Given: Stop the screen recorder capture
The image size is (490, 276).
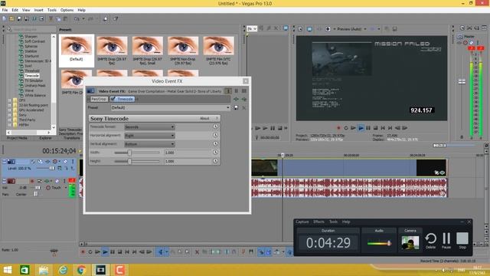Looking at the screenshot, I should coord(462,241).
